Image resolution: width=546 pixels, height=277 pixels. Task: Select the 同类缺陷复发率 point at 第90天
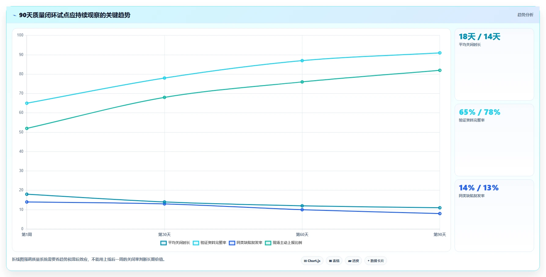440,214
